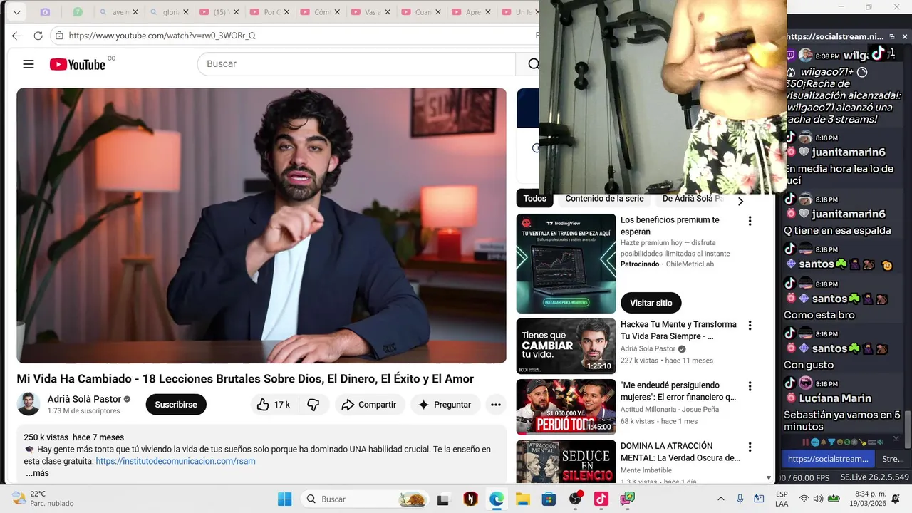Screen dimensions: 912x513
Task: Click the browser address bar URL
Action: (x=162, y=36)
